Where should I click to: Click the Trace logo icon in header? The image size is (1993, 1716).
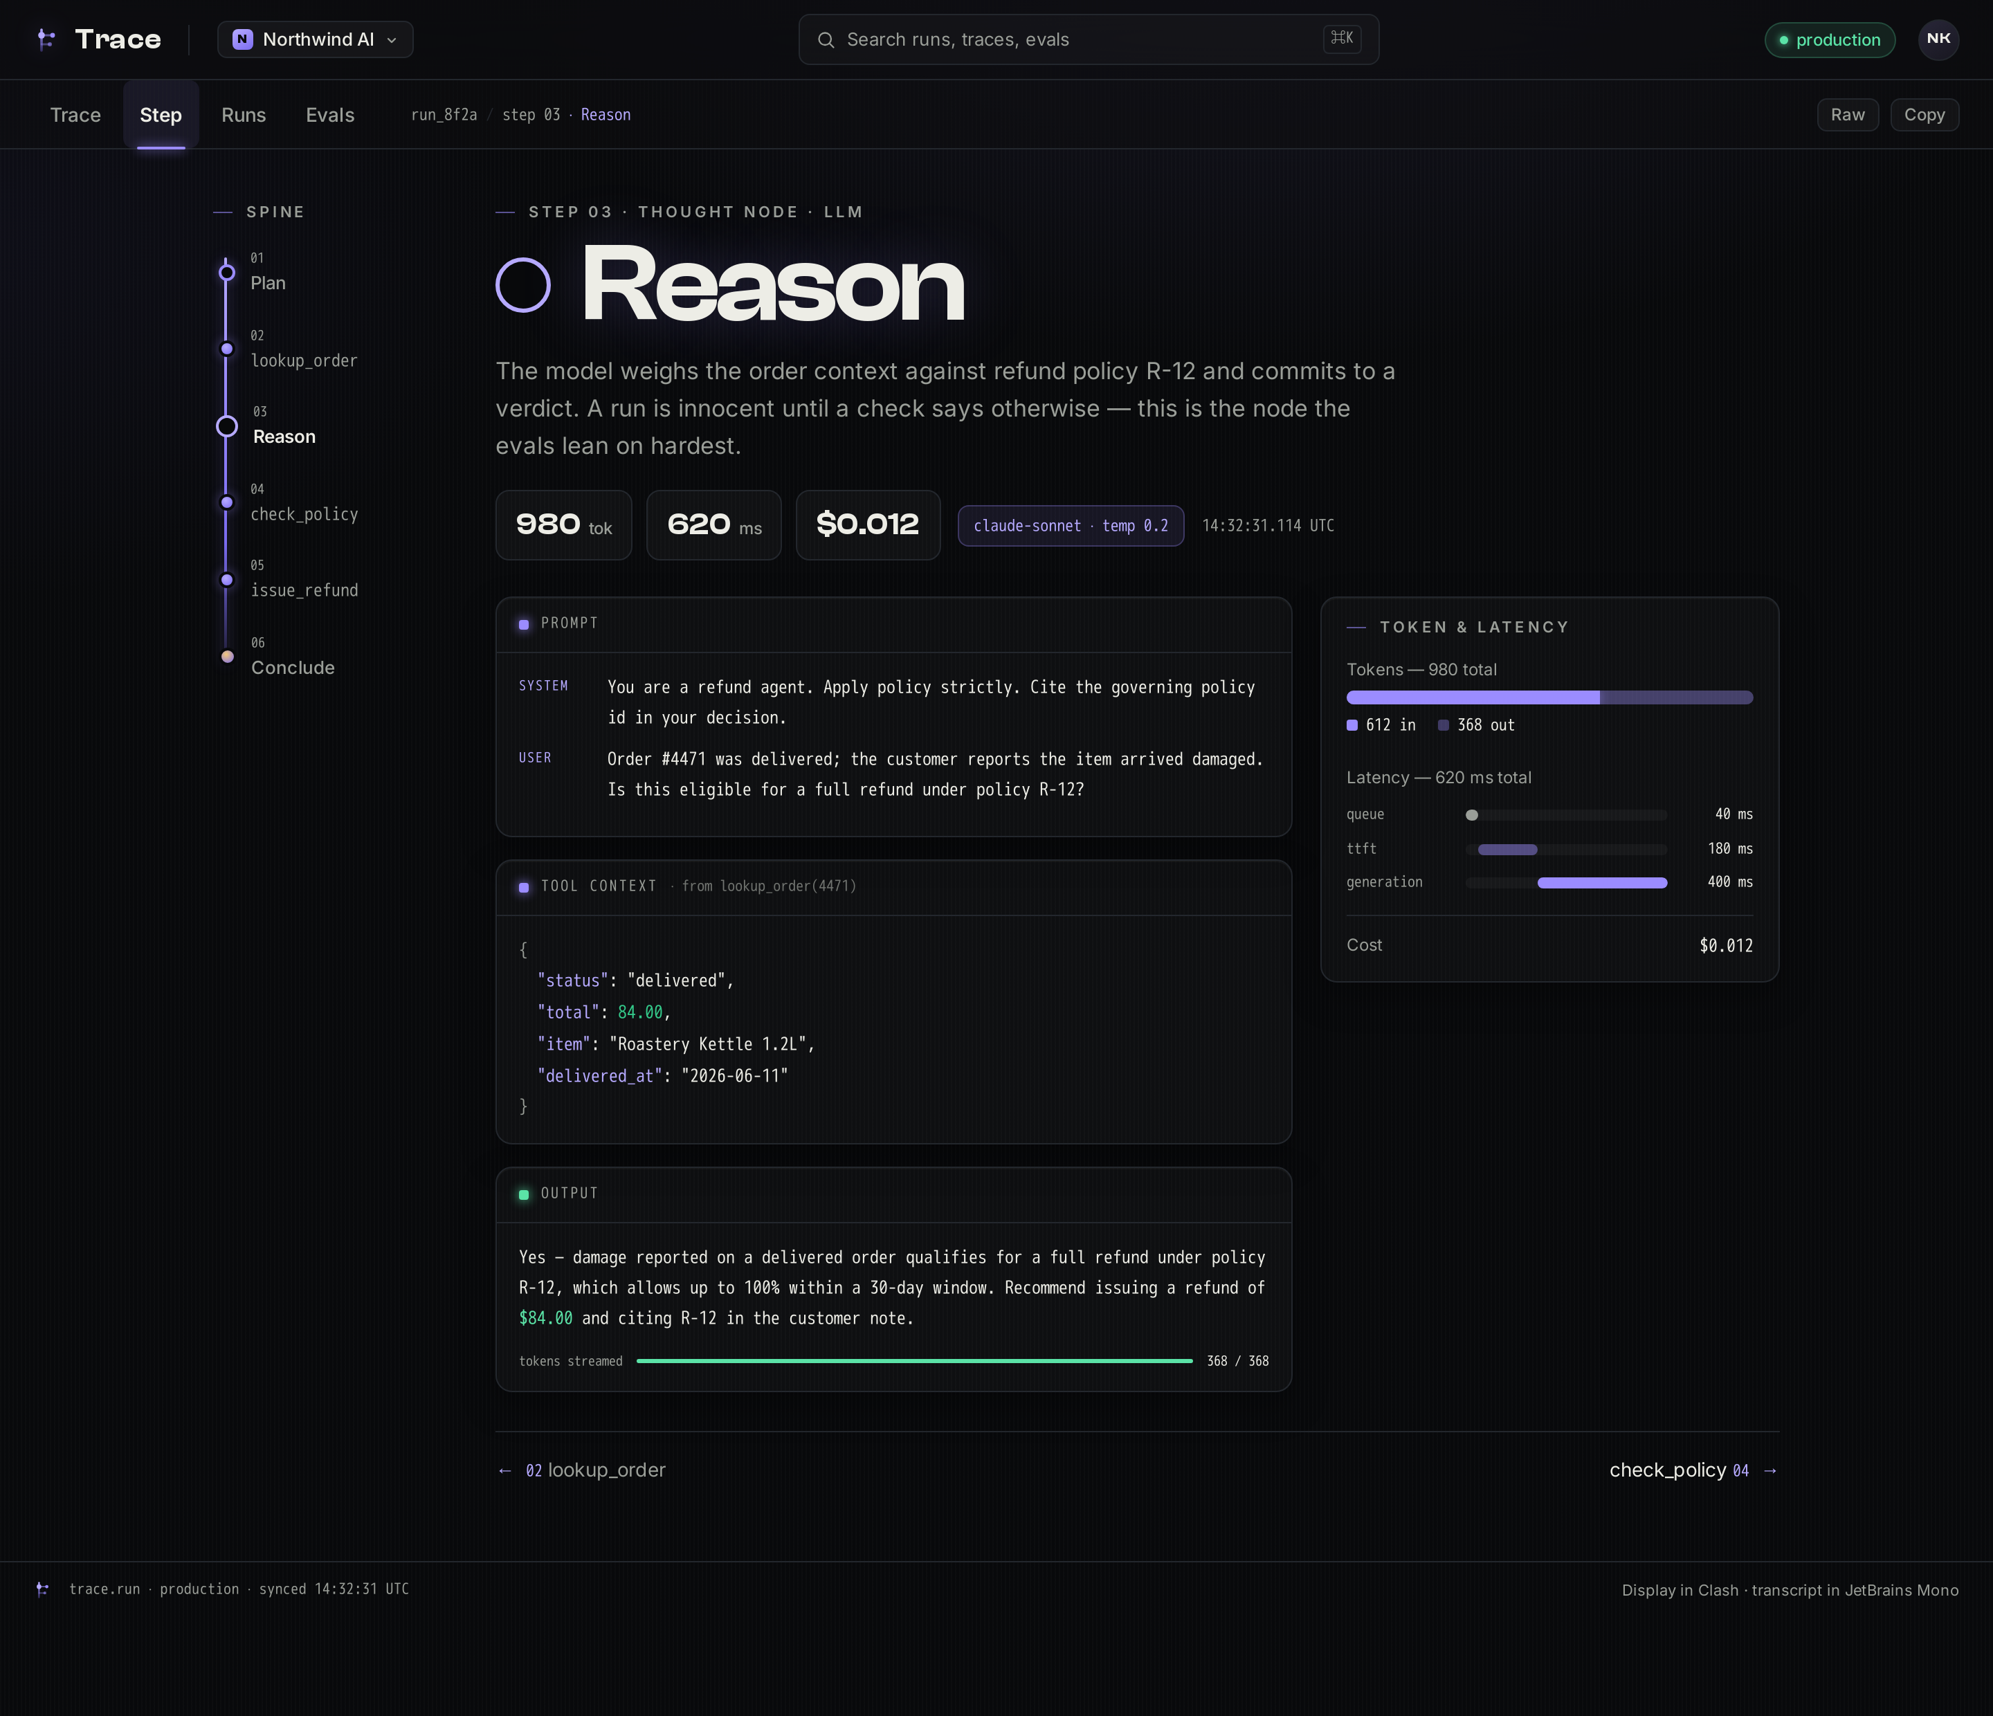click(45, 39)
